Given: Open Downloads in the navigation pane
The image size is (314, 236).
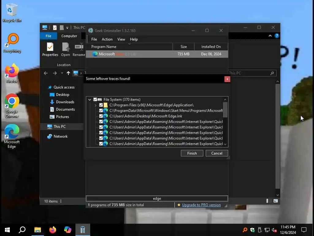Looking at the screenshot, I should click(62, 102).
